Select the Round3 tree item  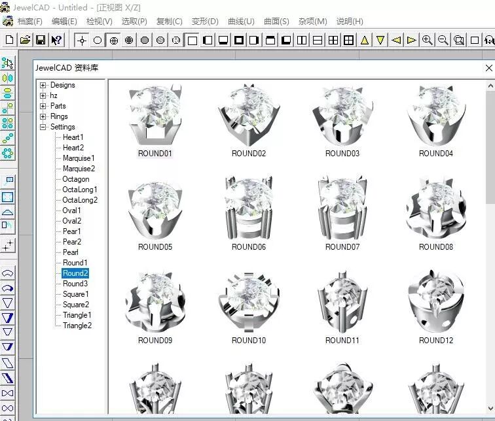click(75, 284)
